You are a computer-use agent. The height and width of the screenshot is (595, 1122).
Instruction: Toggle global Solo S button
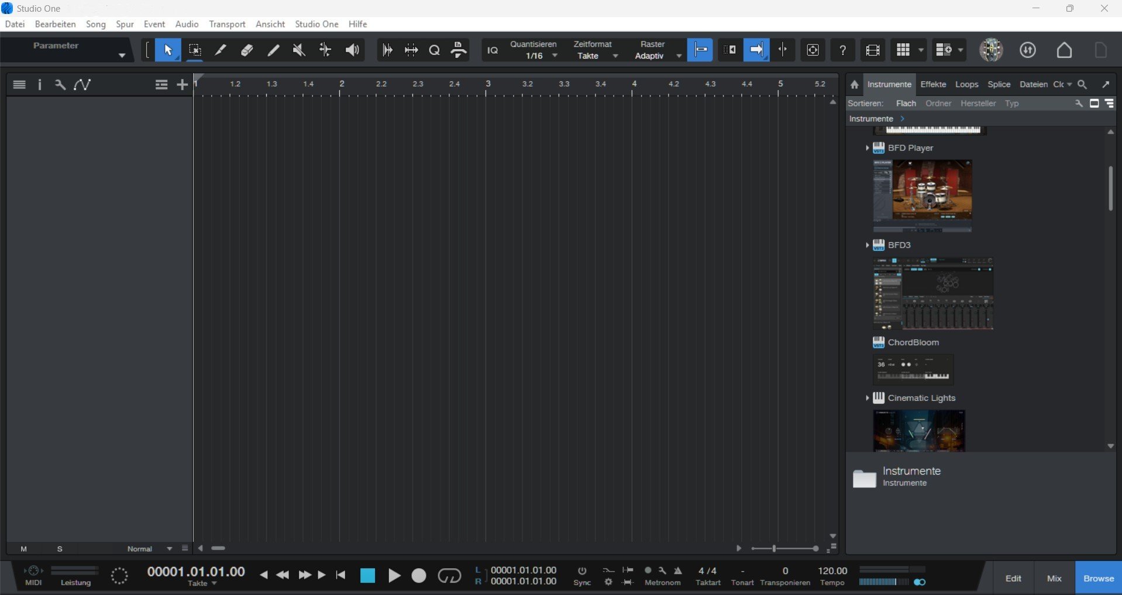tap(60, 549)
